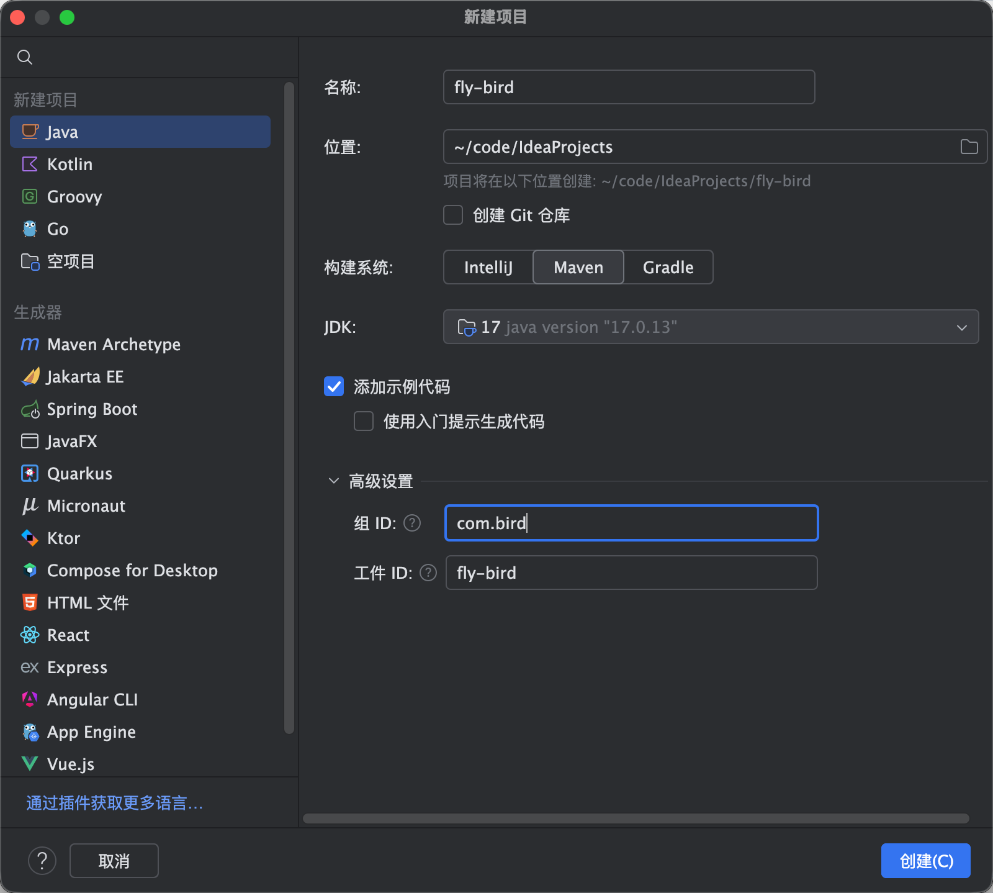Select the Vue.js logo icon
Screen dimensions: 993x893
(x=30, y=764)
